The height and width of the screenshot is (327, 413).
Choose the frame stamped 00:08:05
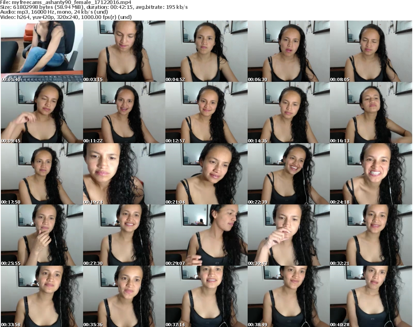[x=371, y=51]
